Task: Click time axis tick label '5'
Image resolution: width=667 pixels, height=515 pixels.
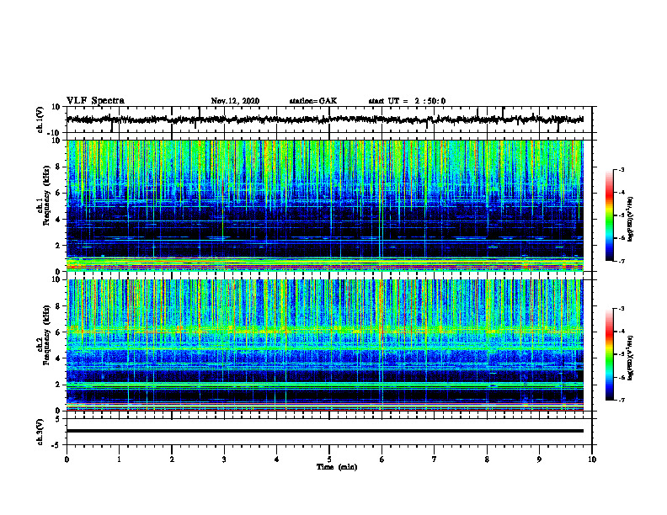Action: 329,459
